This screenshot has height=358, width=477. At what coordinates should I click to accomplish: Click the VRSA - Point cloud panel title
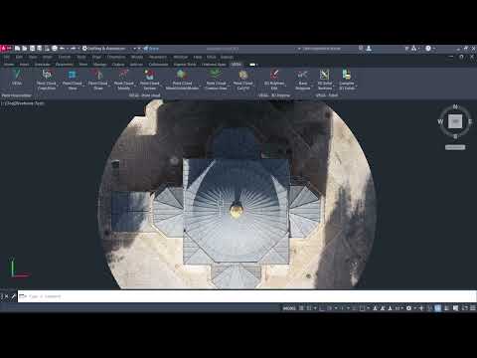[144, 95]
